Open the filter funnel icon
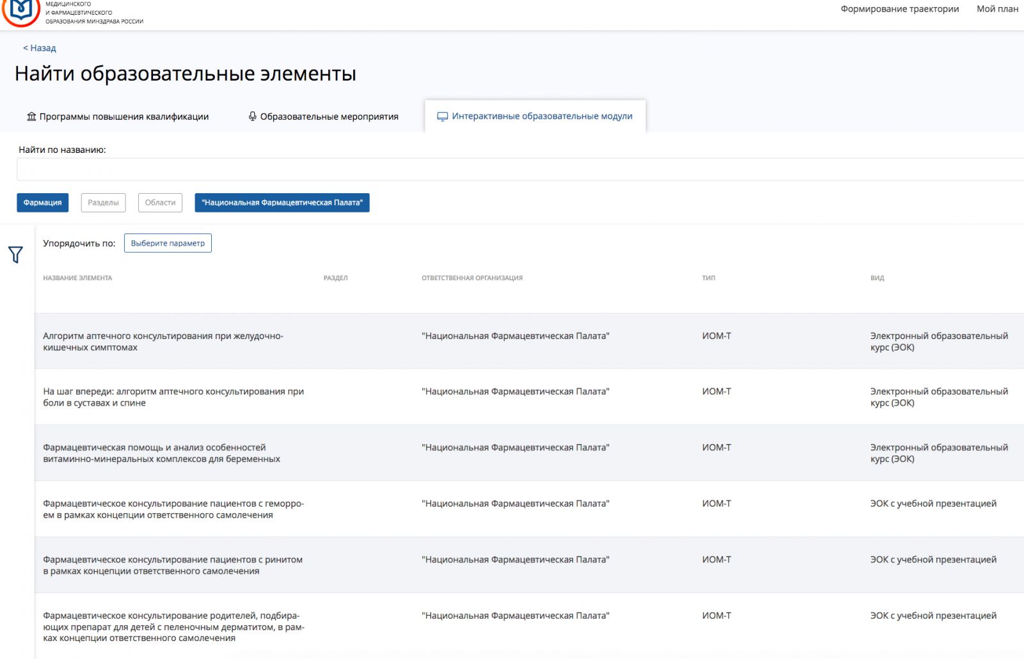This screenshot has width=1024, height=659. point(15,255)
